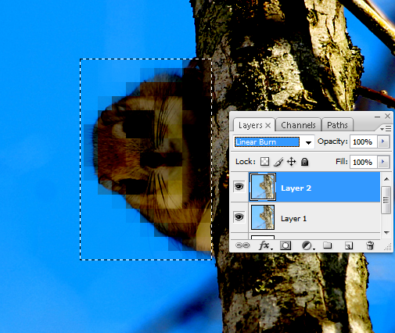Toggle Lock position move icon
Viewport: 395px width, 333px height.
point(291,162)
